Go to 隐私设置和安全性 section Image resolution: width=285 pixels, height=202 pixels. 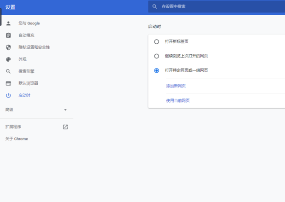click(x=34, y=47)
